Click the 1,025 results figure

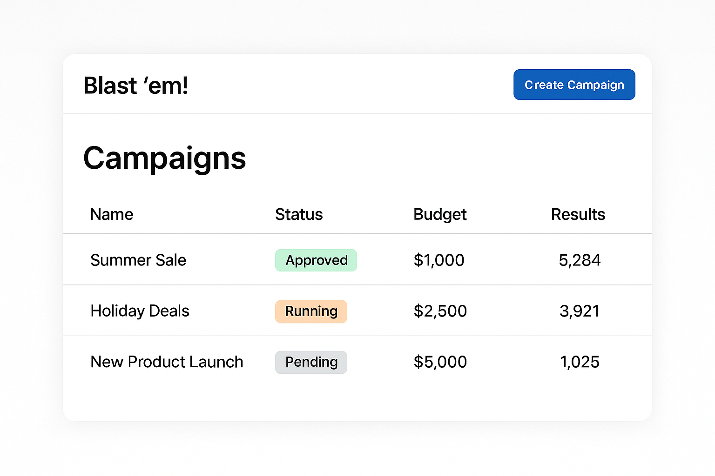pyautogui.click(x=580, y=362)
